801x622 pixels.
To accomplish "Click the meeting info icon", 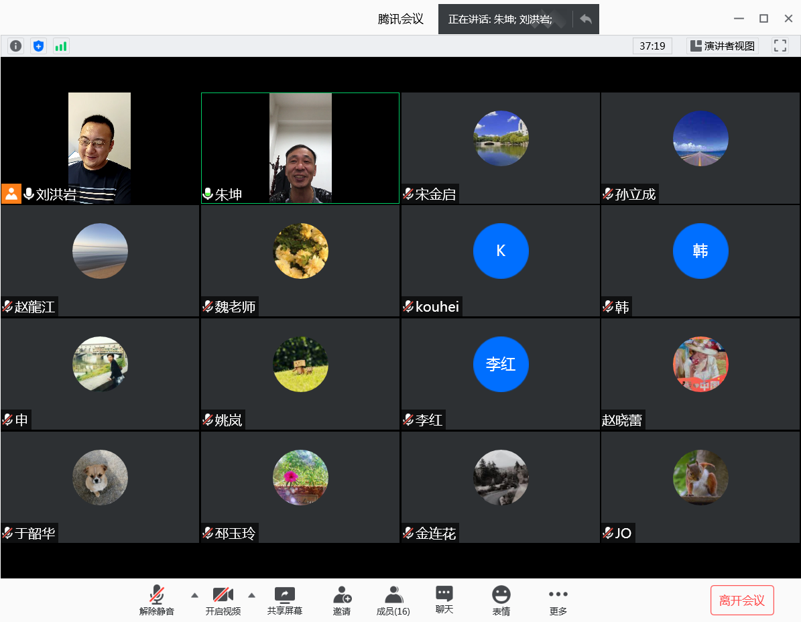I will point(16,46).
